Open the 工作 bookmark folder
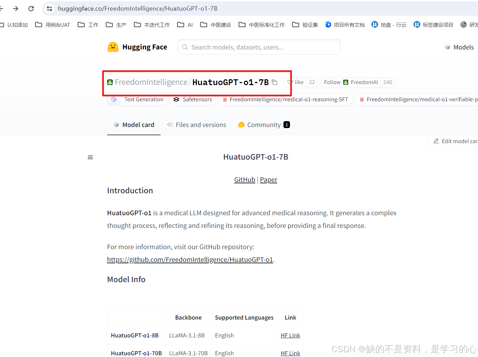The image size is (478, 357). pyautogui.click(x=88, y=25)
